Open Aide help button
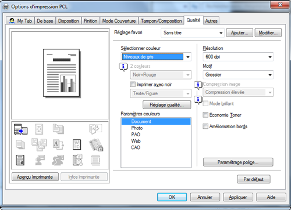291x210 pixels. pos(271,197)
